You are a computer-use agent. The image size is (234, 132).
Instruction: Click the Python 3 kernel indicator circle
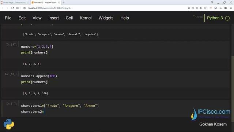(227, 18)
